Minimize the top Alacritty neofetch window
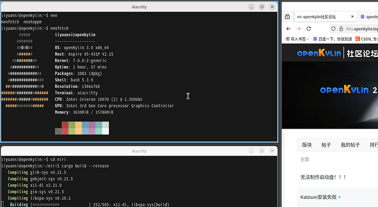 (251, 7)
